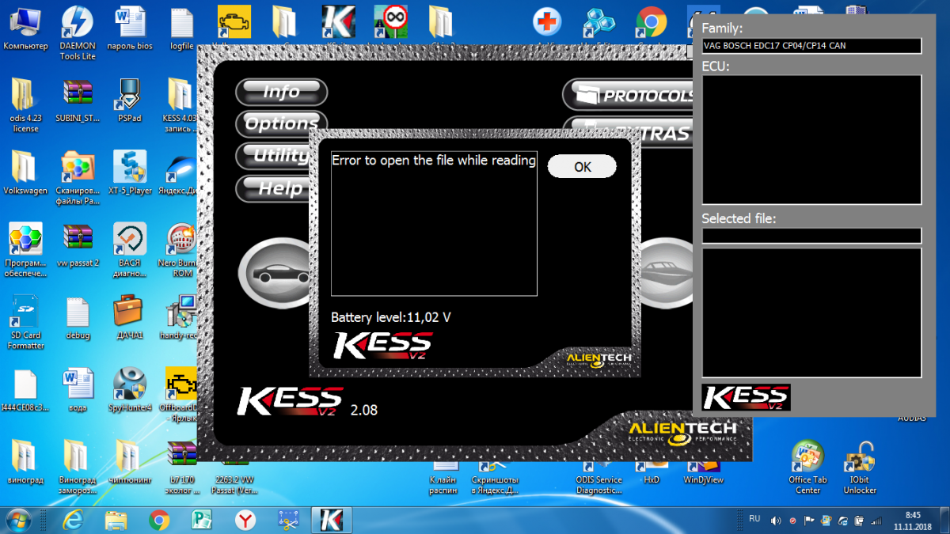Open the Help menu in KESS
This screenshot has width=950, height=534.
tap(273, 188)
